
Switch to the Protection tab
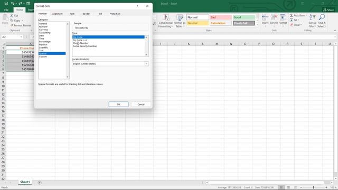[115, 14]
